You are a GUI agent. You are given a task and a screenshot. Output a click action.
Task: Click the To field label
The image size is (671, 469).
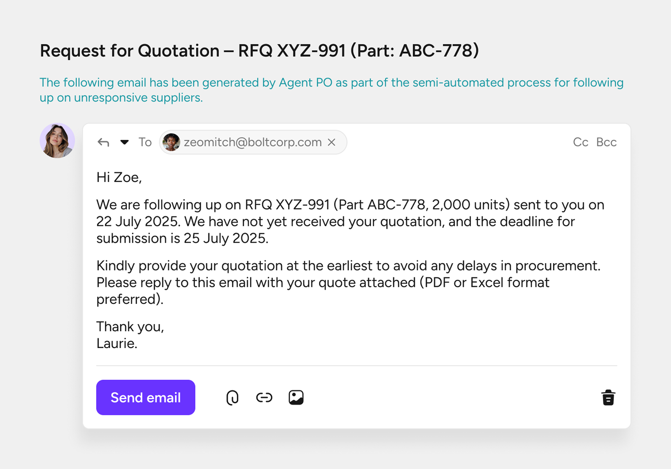[145, 142]
